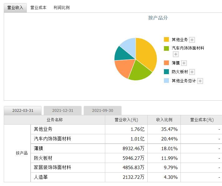Viewport: 222px width, 186px height.
Task: Select the 汽车内饰饰面材料 table row name
Action: tap(52, 139)
